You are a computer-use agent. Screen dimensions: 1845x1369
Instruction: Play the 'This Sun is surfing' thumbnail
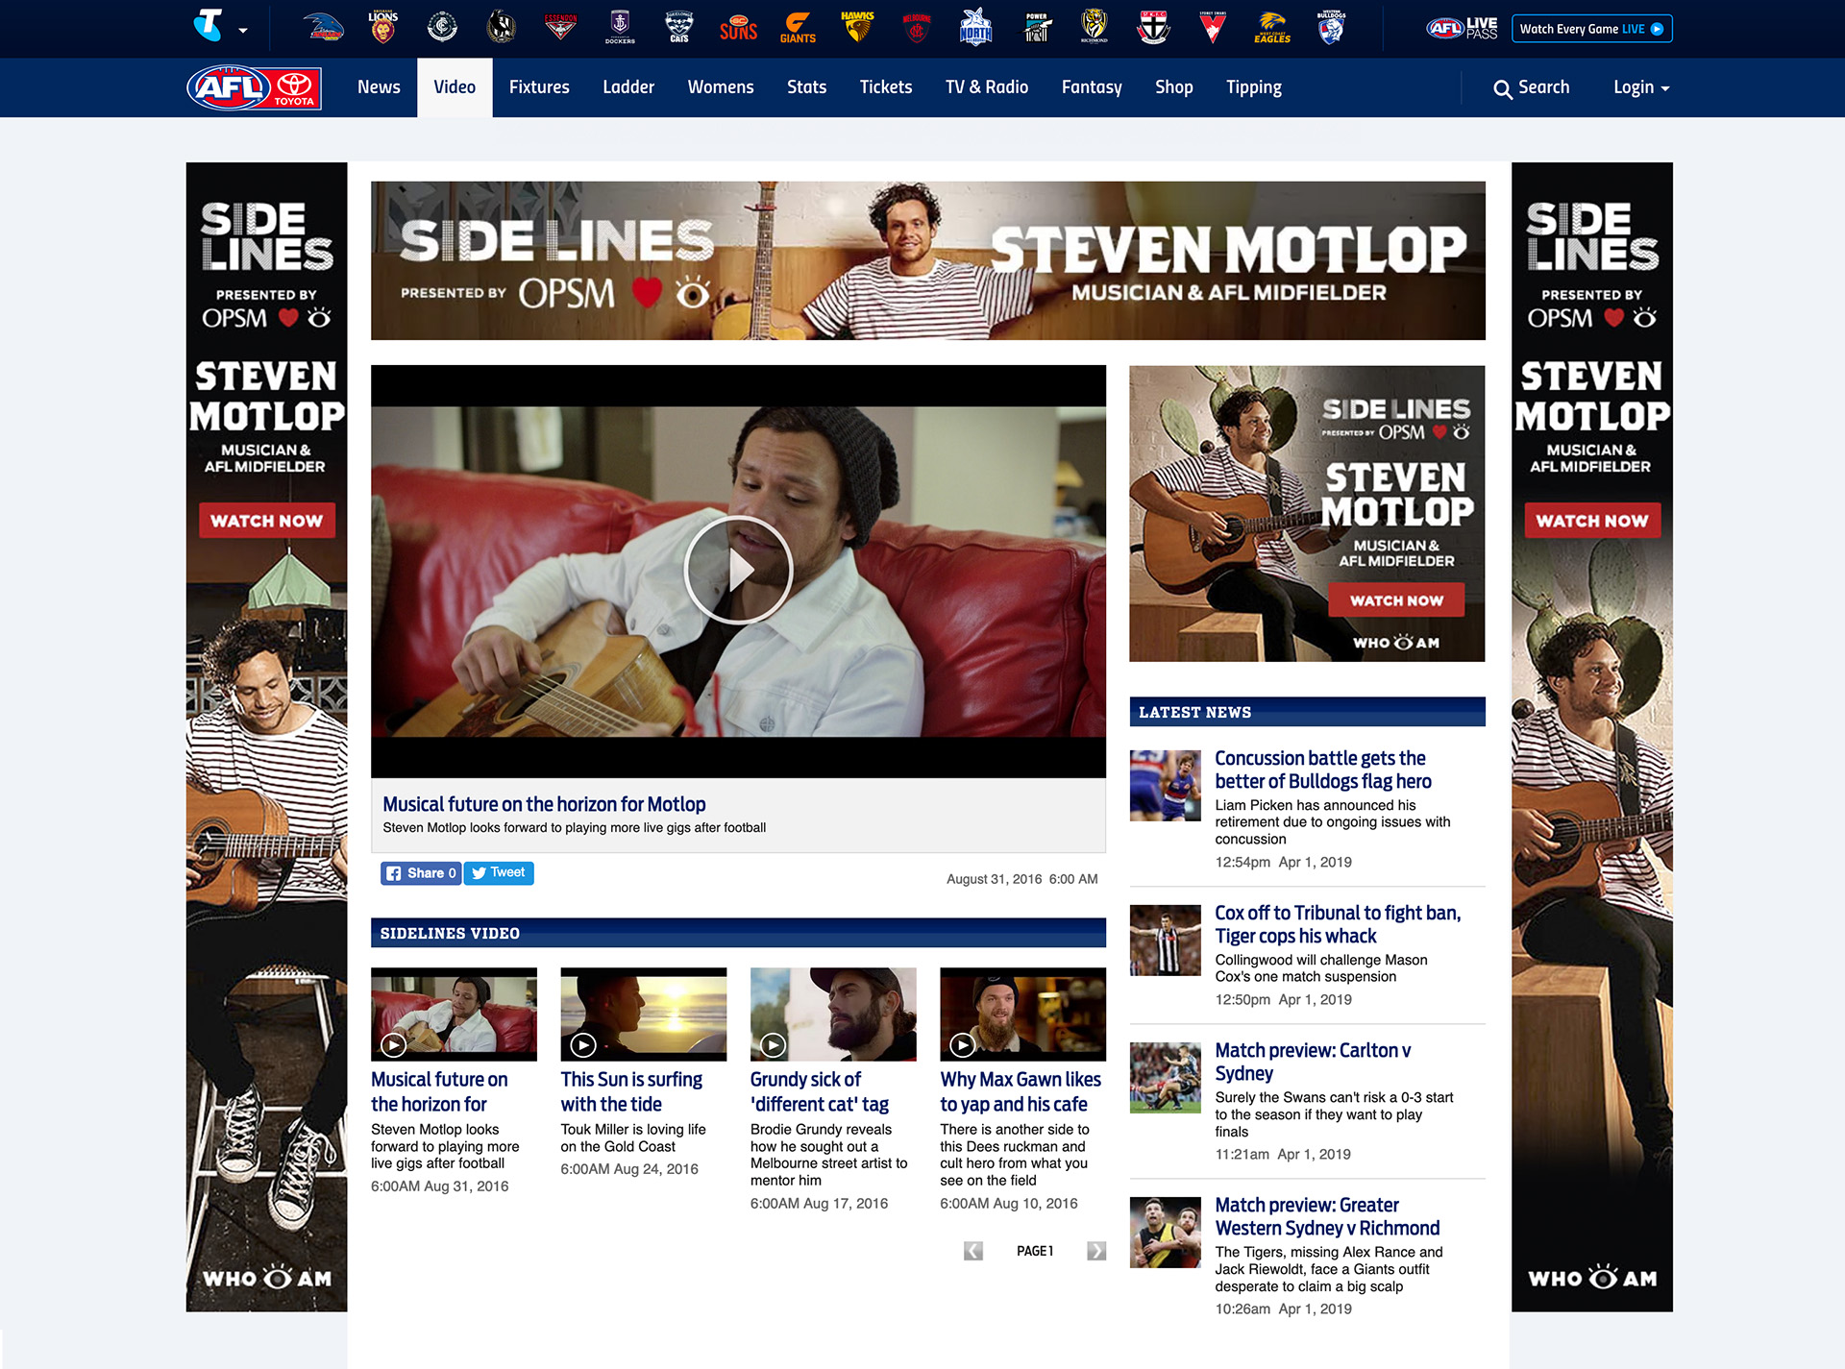coord(644,1014)
